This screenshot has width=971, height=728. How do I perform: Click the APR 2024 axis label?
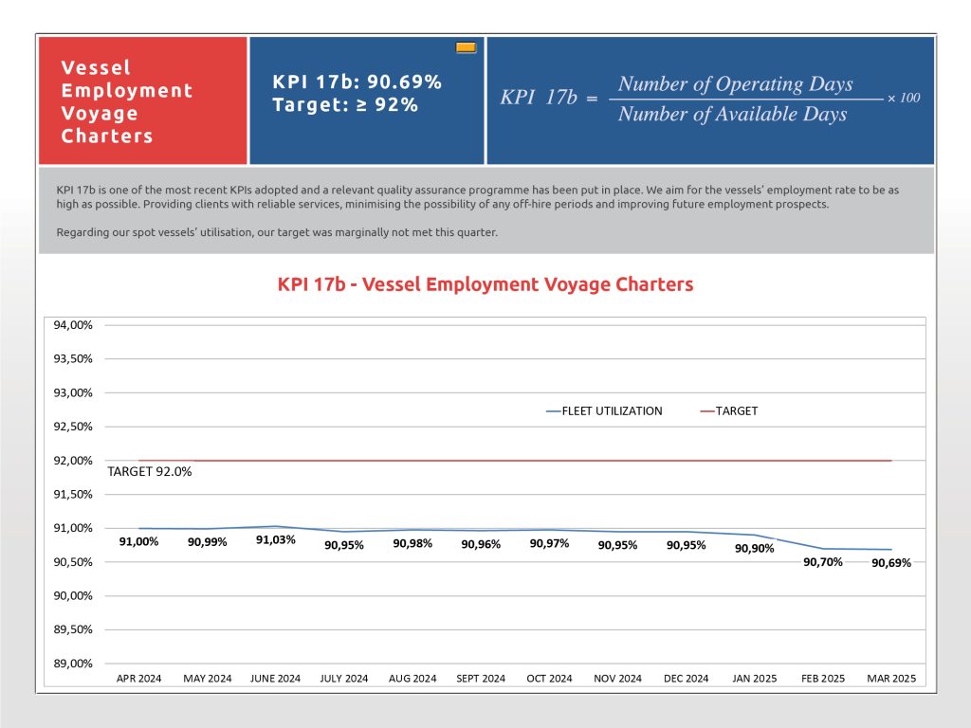coord(138,679)
